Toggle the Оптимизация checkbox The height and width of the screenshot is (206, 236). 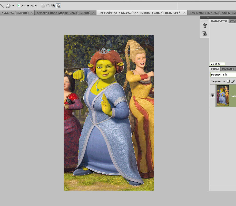coord(18,6)
